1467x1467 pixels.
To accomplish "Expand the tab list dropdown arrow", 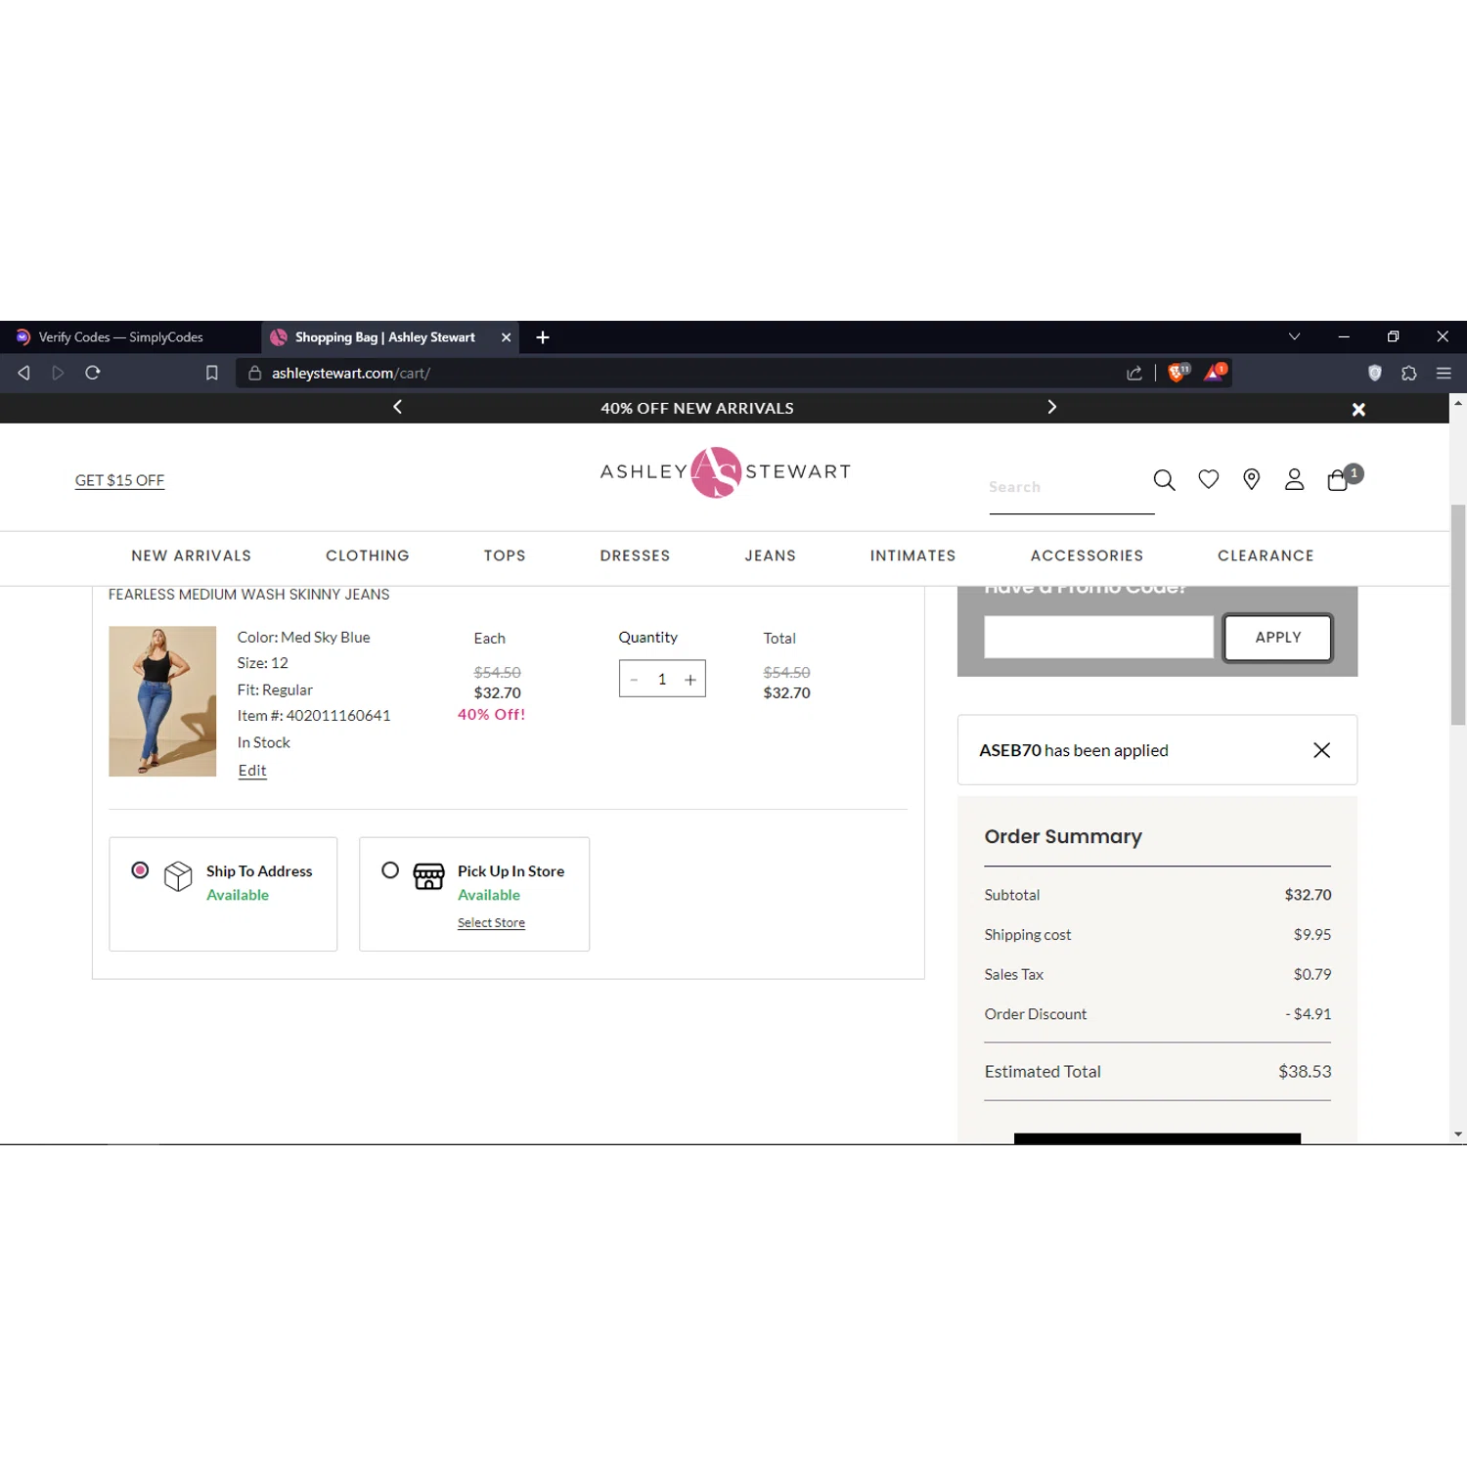I will point(1294,336).
